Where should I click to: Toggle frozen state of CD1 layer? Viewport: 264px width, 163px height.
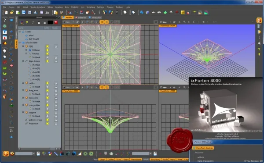tap(56, 46)
